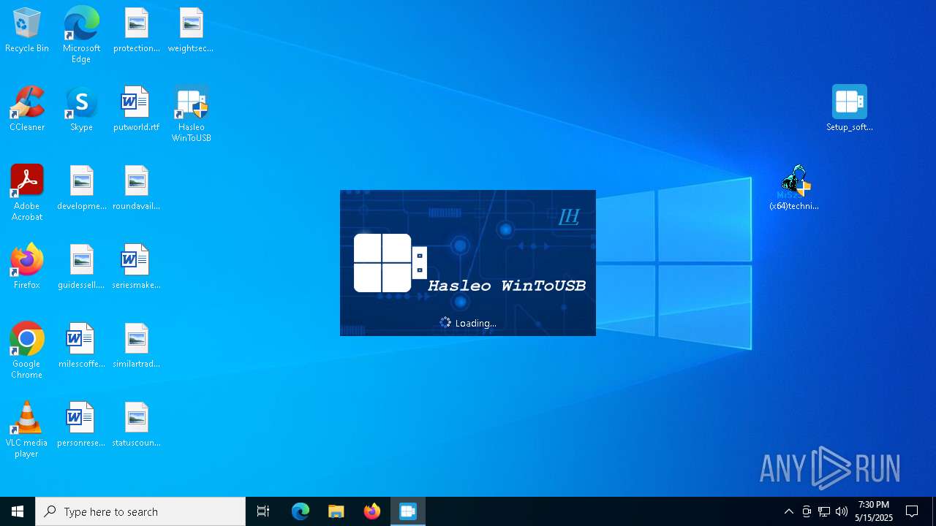This screenshot has width=936, height=526.
Task: Open the Windows Start menu
Action: (x=18, y=511)
